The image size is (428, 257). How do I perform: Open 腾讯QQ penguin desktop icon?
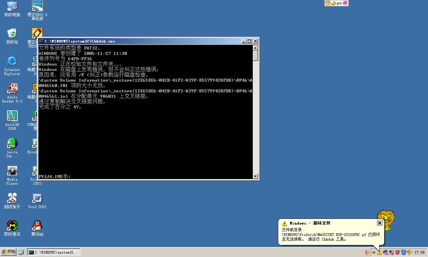pos(37,228)
